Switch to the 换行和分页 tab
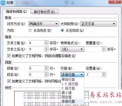Image resolution: width=122 pixels, height=106 pixels. pyautogui.click(x=45, y=12)
